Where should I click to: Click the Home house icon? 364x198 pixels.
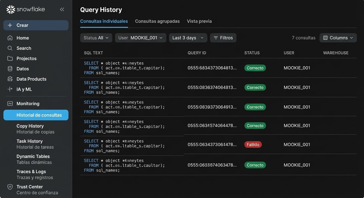click(x=10, y=38)
